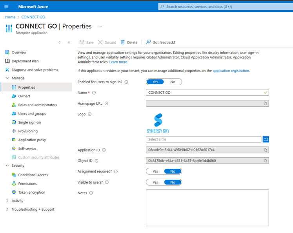Image resolution: width=293 pixels, height=233 pixels.
Task: Open the Learn more link
Action: (x=119, y=62)
